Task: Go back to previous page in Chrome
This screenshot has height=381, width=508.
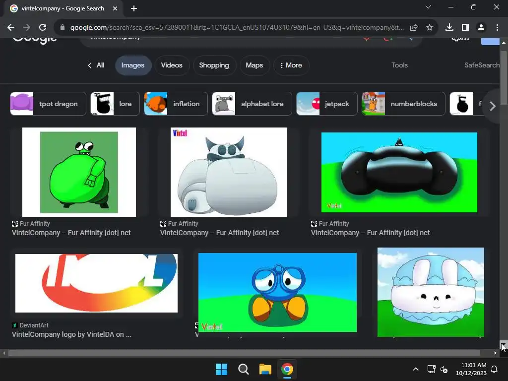Action: (x=11, y=28)
